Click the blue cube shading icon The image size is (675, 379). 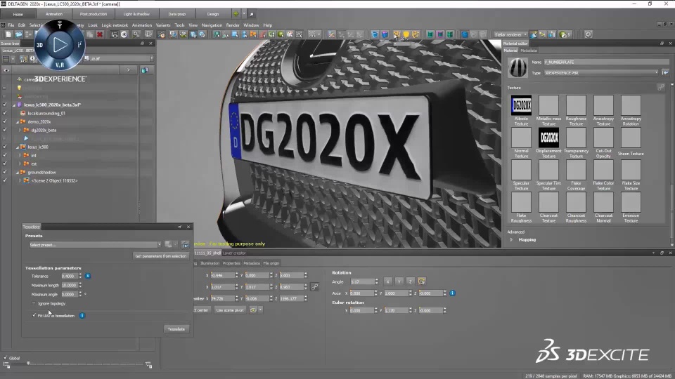pyautogui.click(x=375, y=34)
